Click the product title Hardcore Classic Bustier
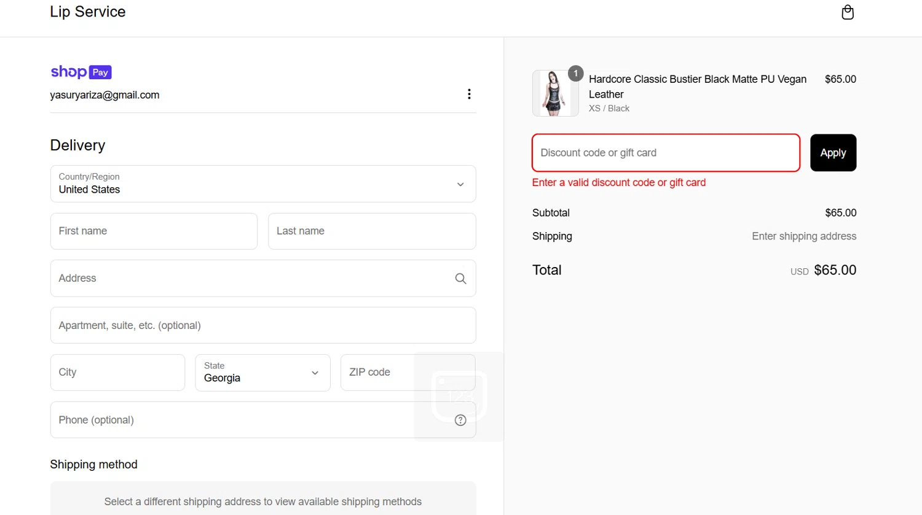The image size is (922, 515). (698, 87)
